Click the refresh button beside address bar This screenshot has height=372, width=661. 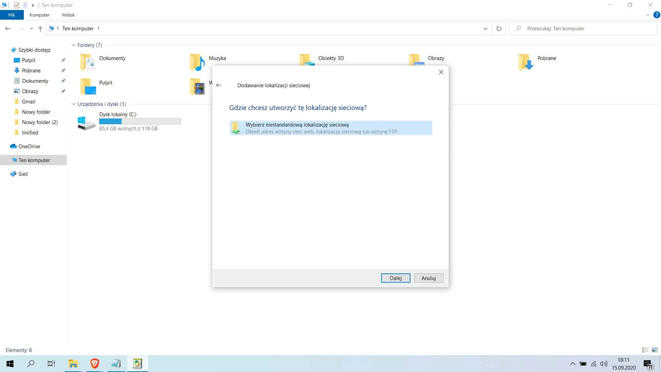tap(499, 29)
